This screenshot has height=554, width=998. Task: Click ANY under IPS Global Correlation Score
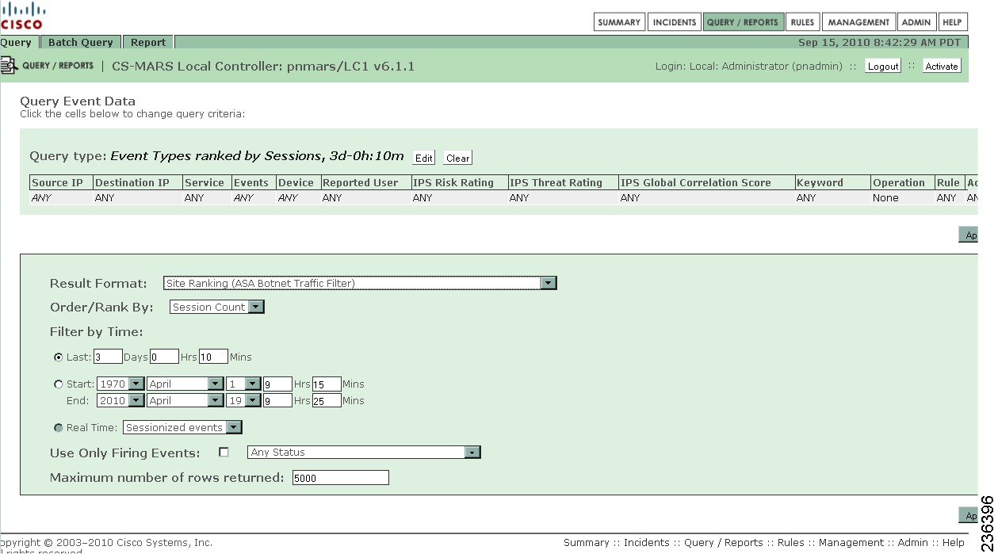[x=707, y=198]
